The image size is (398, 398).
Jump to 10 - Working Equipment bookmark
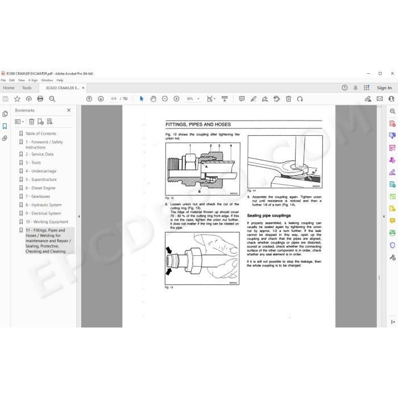tap(47, 222)
